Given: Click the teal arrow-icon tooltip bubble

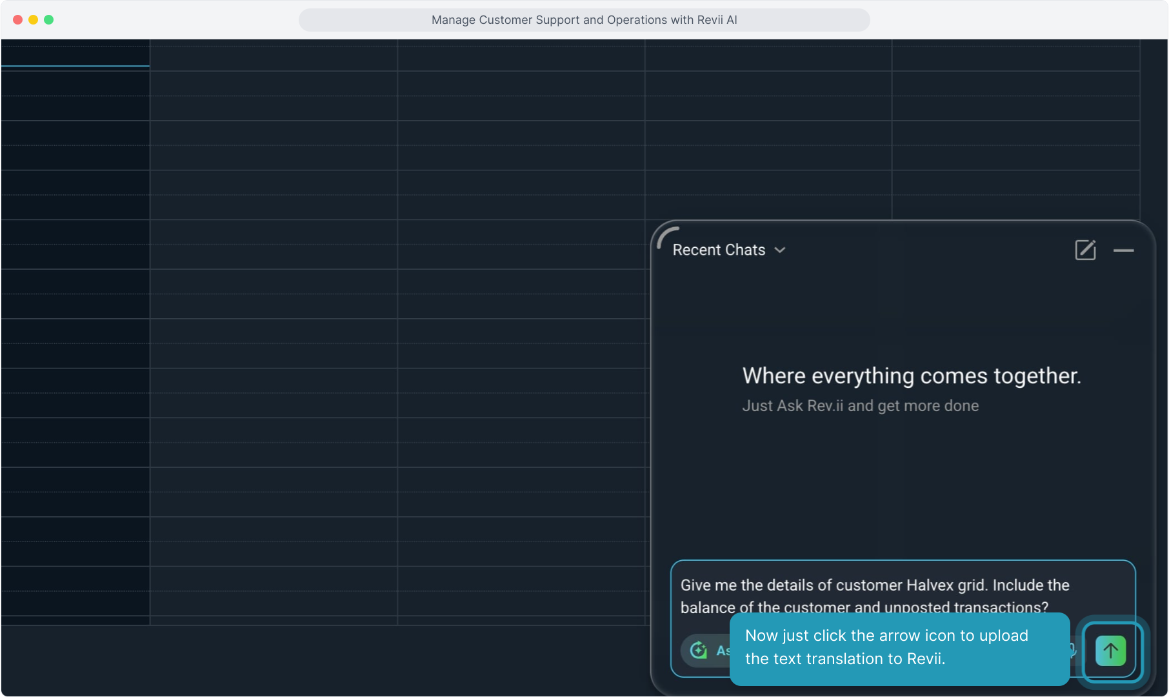Looking at the screenshot, I should (x=899, y=648).
